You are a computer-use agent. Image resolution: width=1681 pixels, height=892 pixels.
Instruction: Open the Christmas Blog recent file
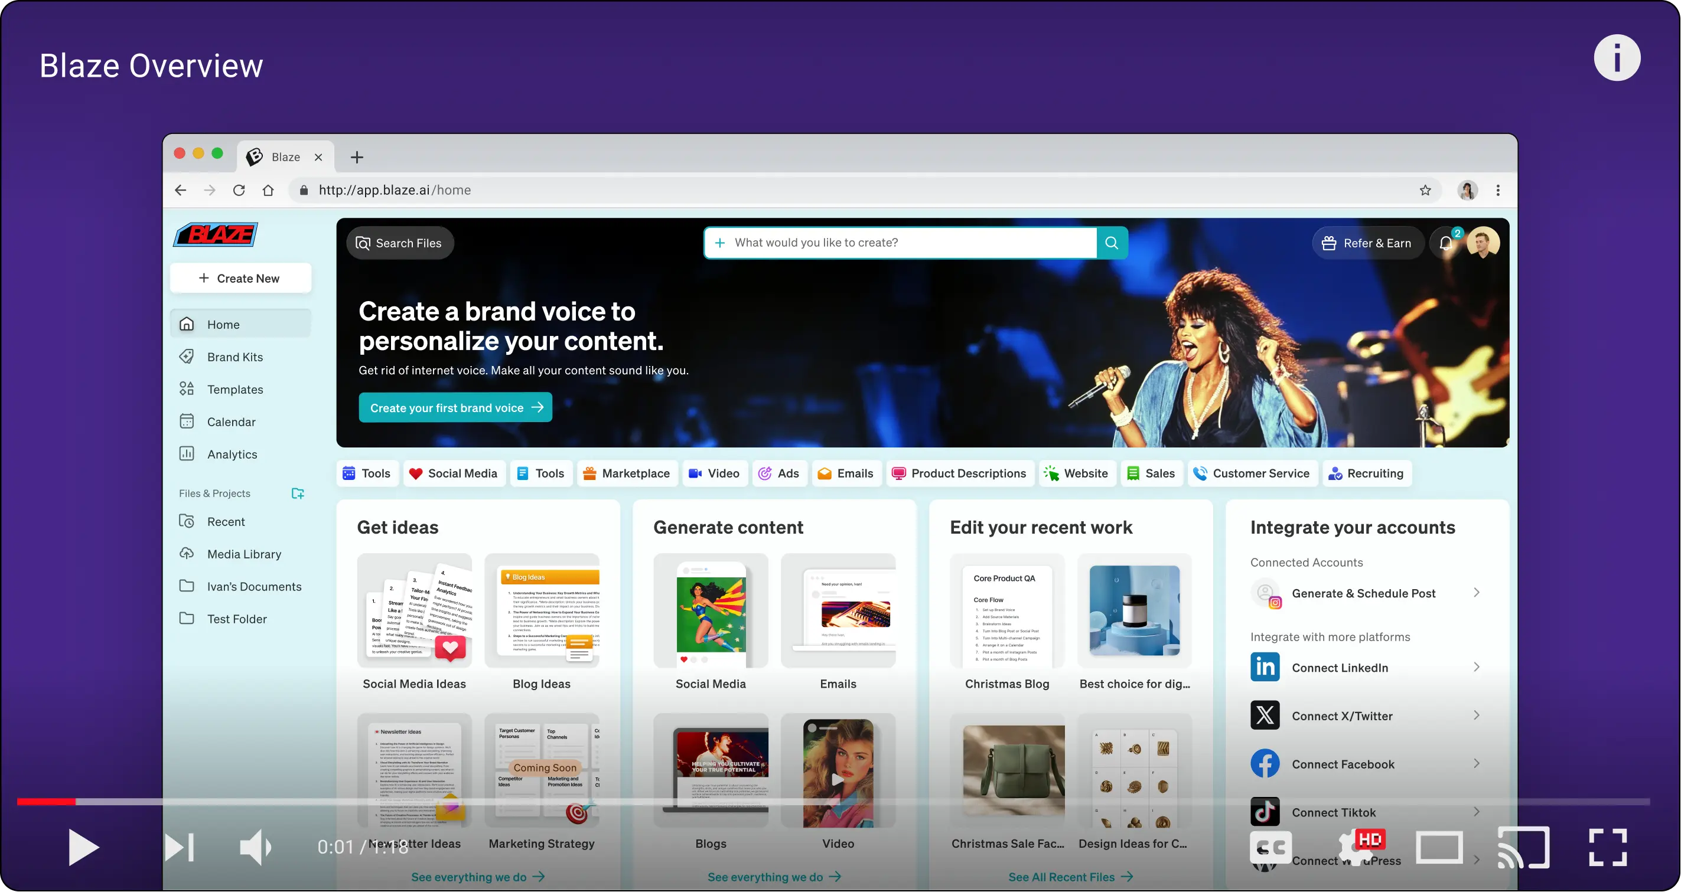tap(1007, 610)
